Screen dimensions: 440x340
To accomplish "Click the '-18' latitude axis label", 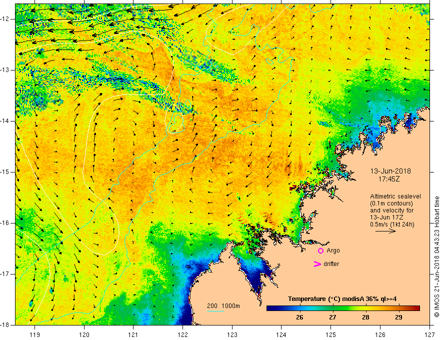I will (6, 325).
